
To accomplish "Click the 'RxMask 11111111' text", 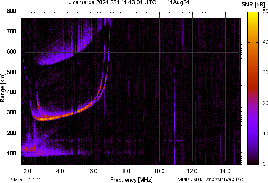I will coord(25,180).
